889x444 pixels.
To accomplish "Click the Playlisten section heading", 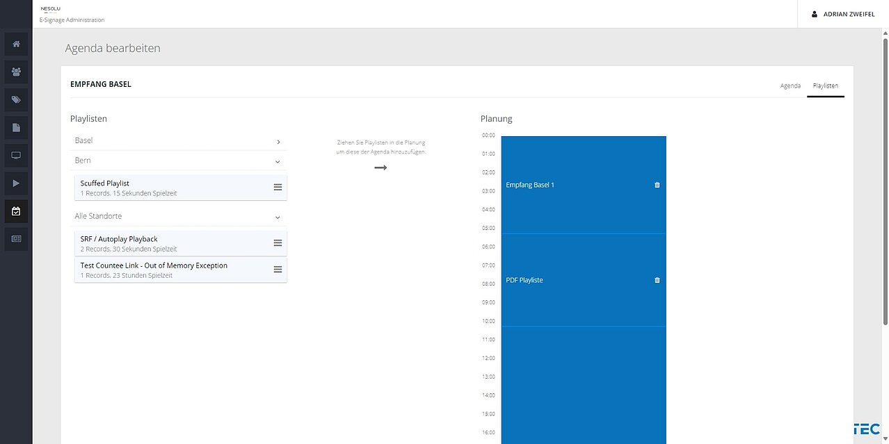I will pyautogui.click(x=88, y=119).
